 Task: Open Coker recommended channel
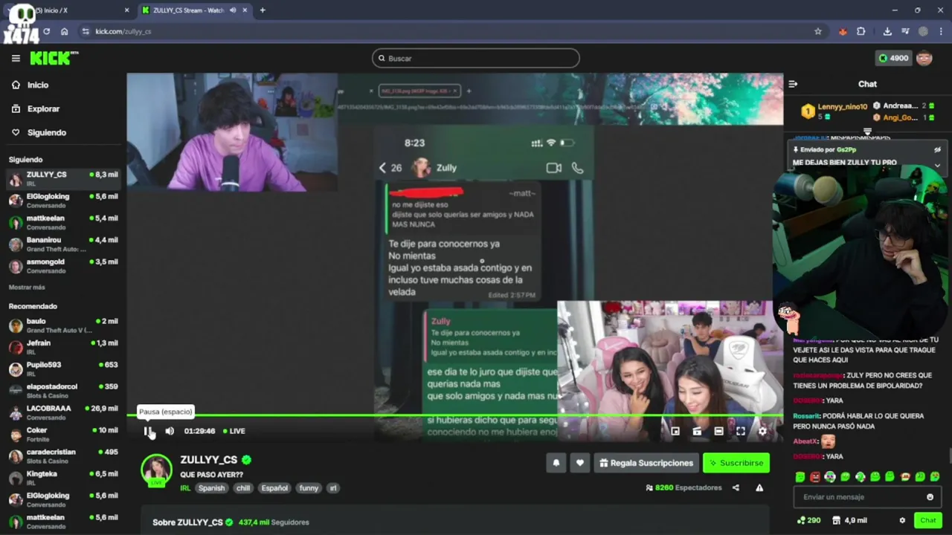click(x=63, y=434)
